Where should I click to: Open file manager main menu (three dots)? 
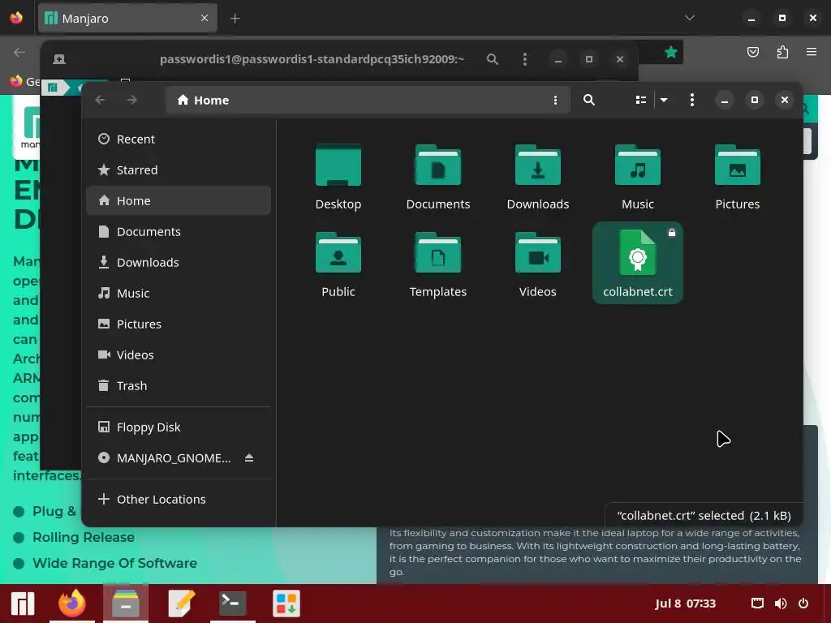coord(691,100)
